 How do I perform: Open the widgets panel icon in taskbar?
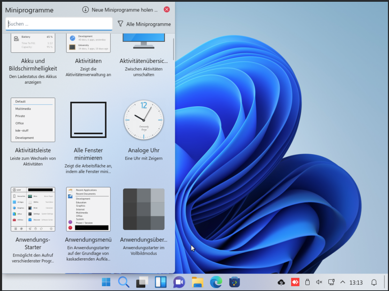coord(161,282)
